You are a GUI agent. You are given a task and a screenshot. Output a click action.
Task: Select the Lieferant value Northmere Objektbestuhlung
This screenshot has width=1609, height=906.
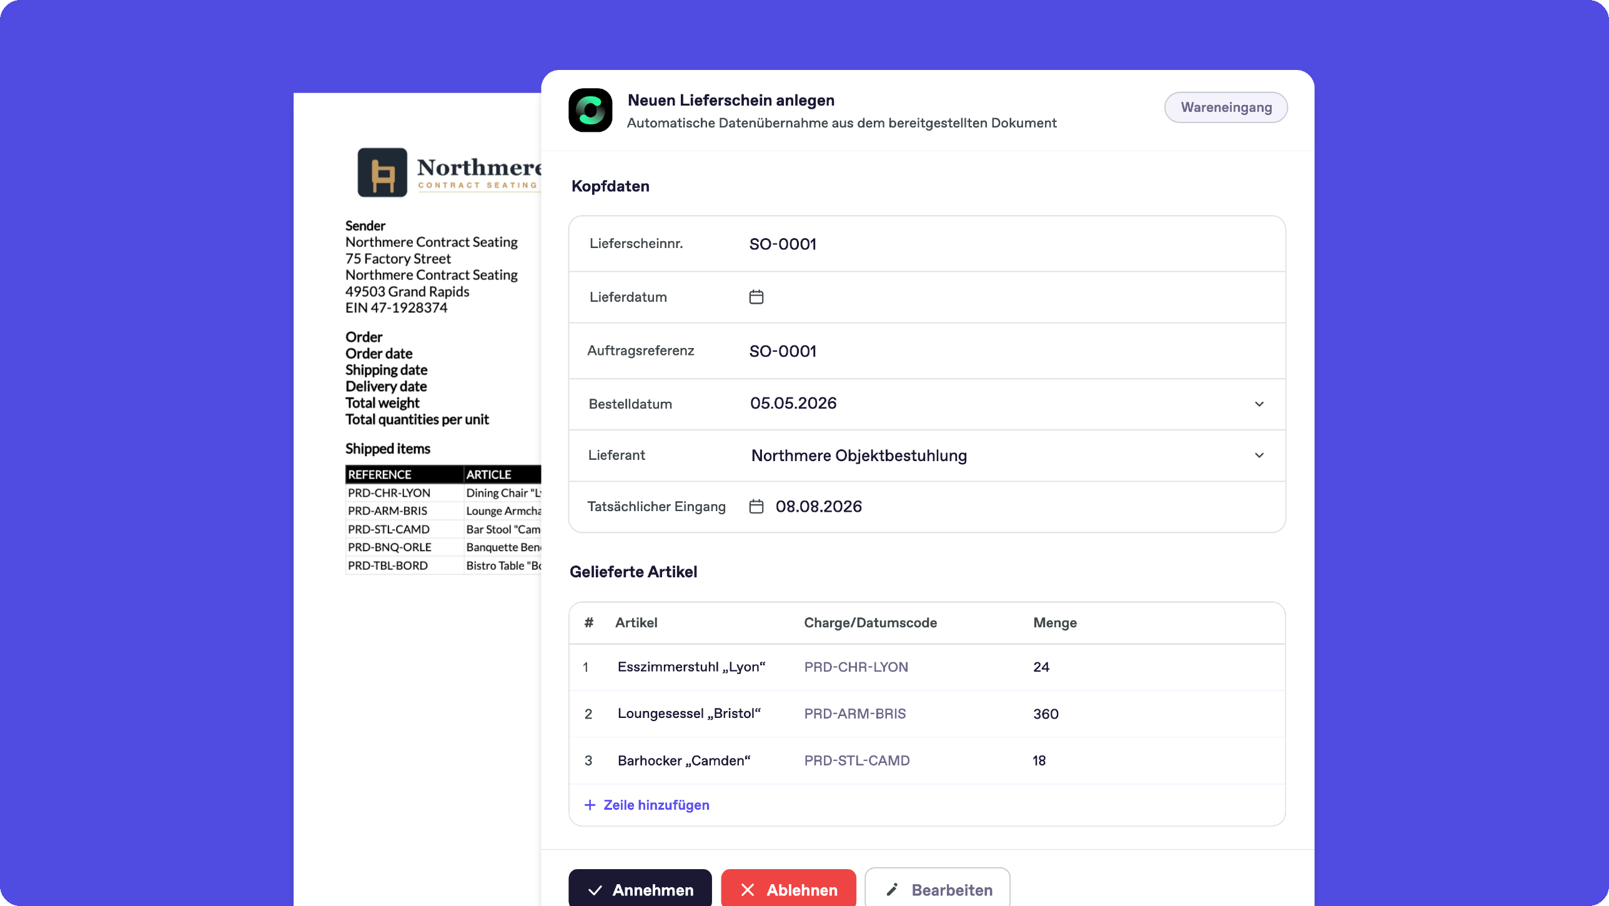pyautogui.click(x=859, y=455)
